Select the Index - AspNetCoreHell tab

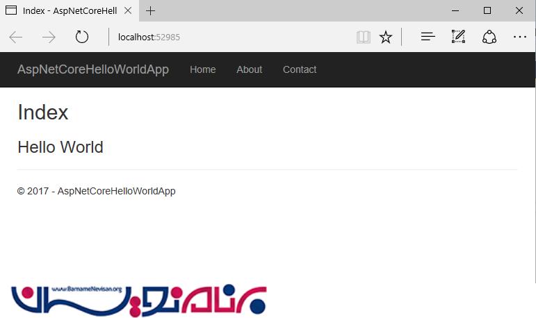point(66,10)
